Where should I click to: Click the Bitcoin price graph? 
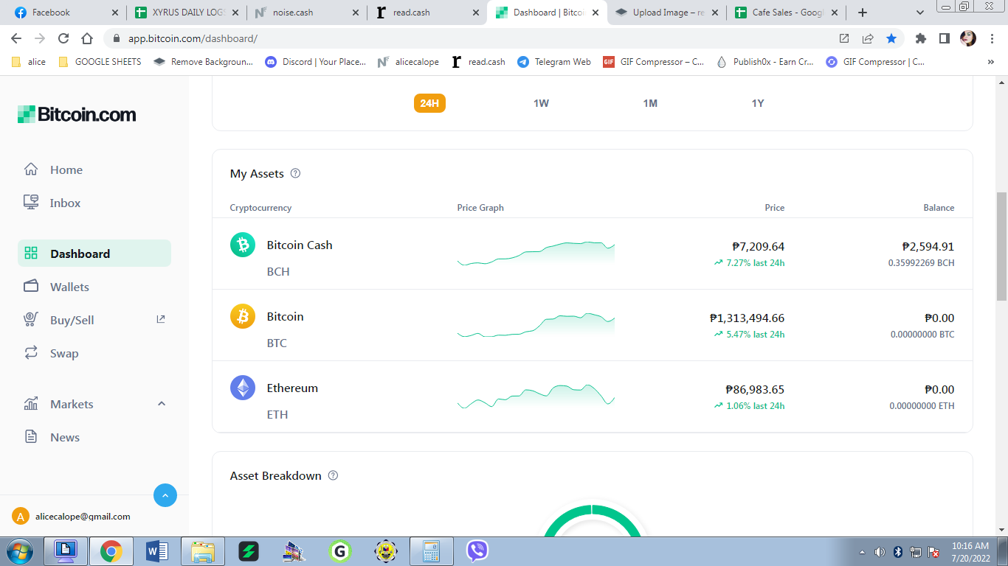click(536, 325)
